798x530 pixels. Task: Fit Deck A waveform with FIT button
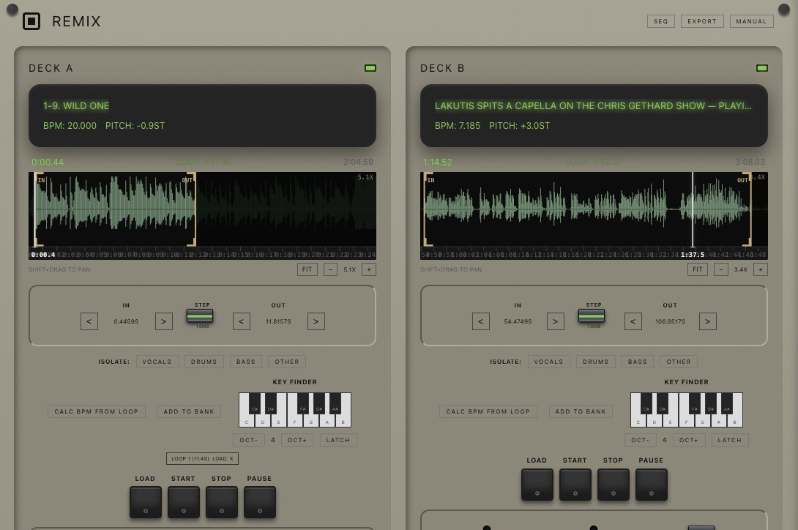[307, 269]
